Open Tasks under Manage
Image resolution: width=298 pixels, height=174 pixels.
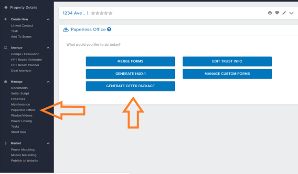tap(15, 126)
